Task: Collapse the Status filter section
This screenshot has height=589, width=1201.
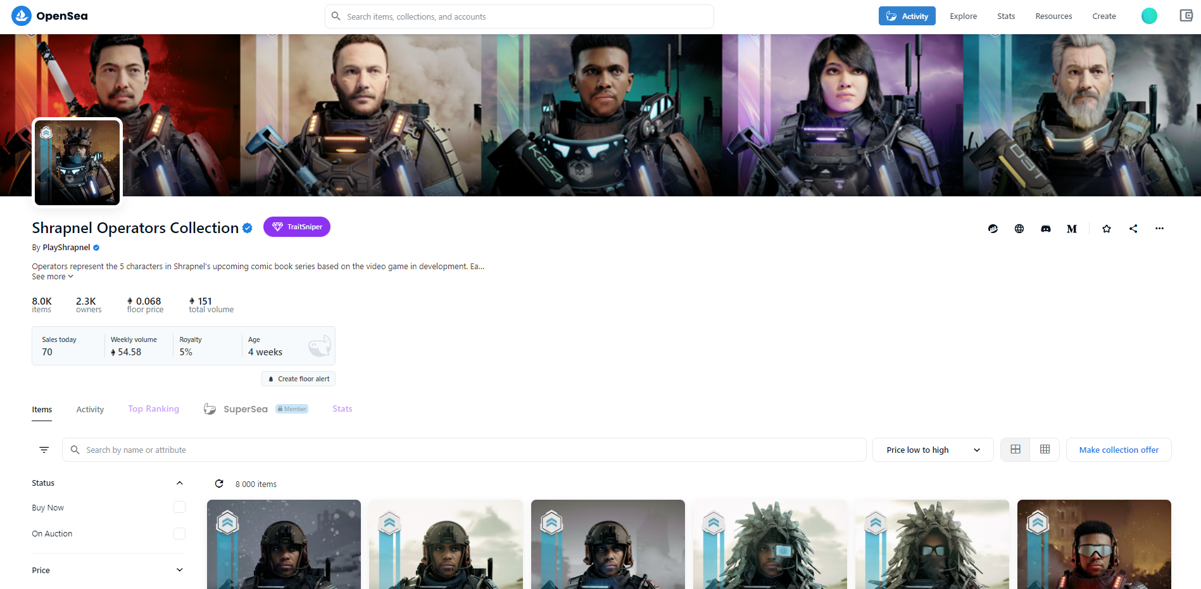Action: click(108, 483)
